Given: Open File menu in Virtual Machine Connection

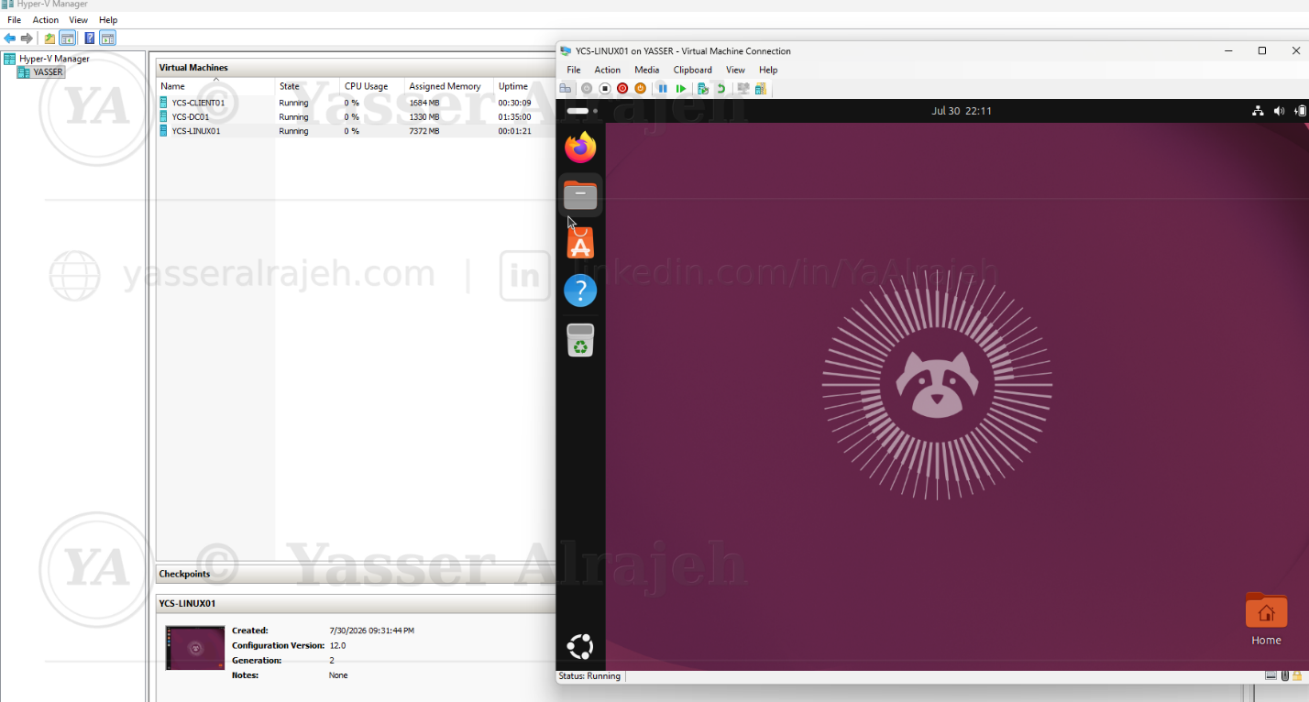Looking at the screenshot, I should [574, 70].
